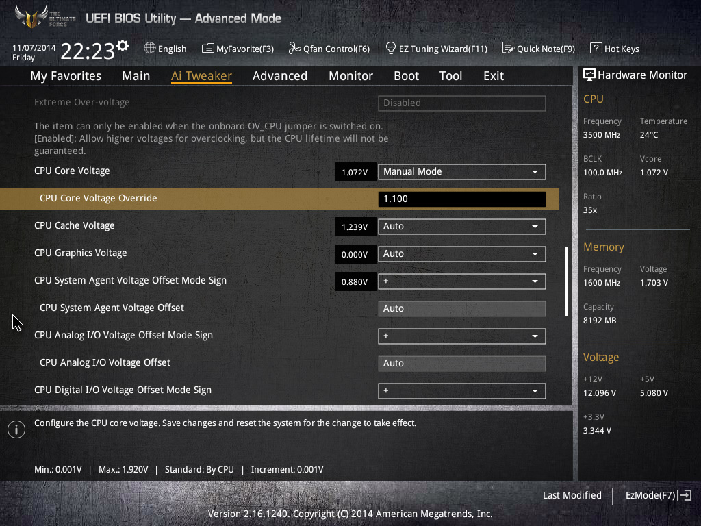Click CPU System Agent Voltage Offset field

click(462, 309)
